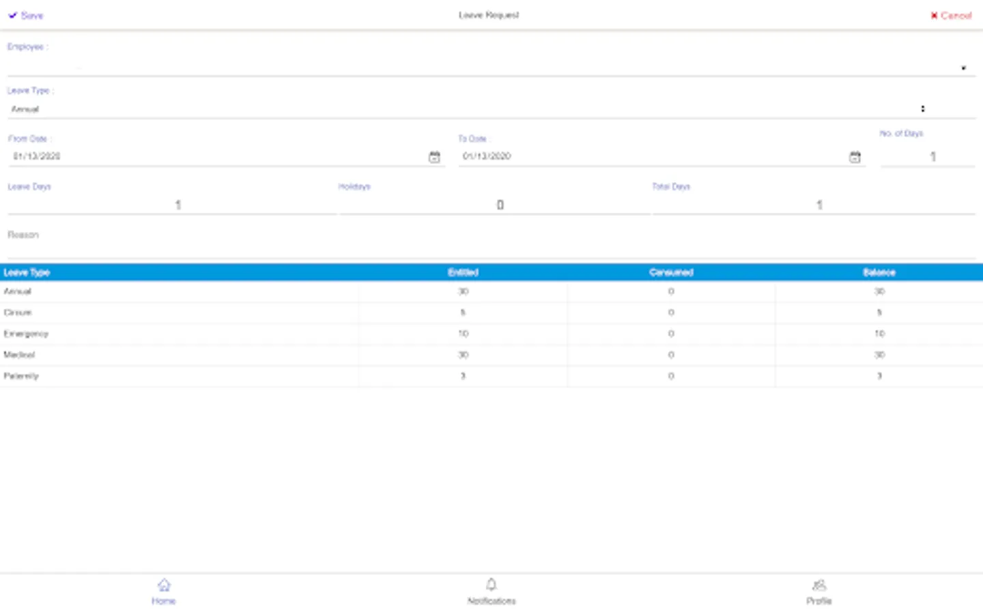Save the leave request
The width and height of the screenshot is (983, 614).
(x=26, y=15)
